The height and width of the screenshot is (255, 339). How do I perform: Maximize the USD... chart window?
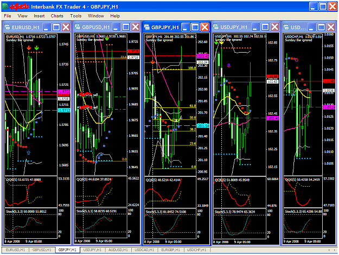[321, 27]
